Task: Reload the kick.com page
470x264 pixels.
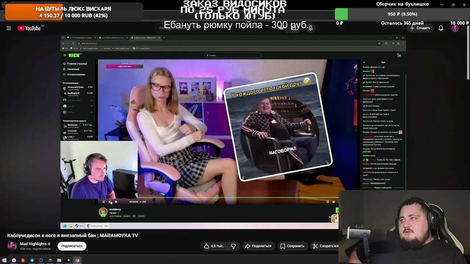Action: click(73, 43)
